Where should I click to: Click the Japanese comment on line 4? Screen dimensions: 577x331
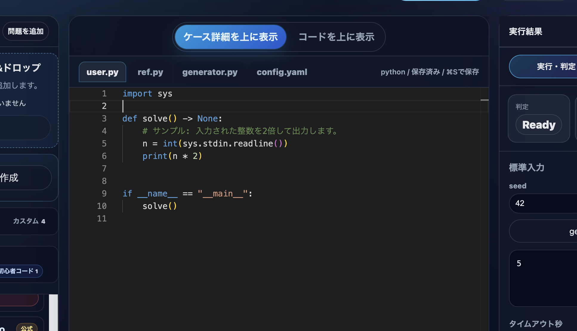click(240, 131)
